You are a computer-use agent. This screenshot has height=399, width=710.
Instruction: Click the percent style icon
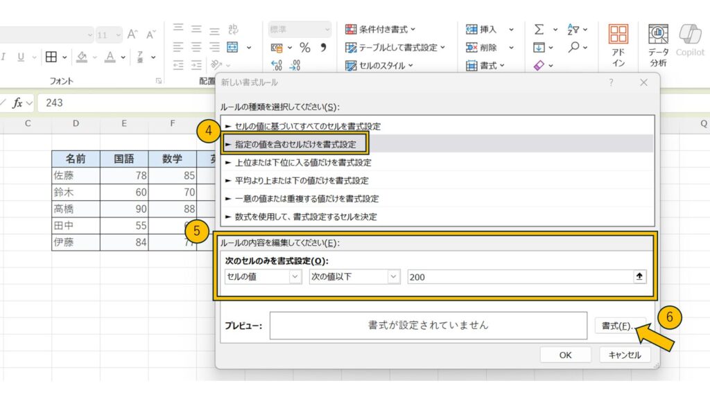point(304,48)
